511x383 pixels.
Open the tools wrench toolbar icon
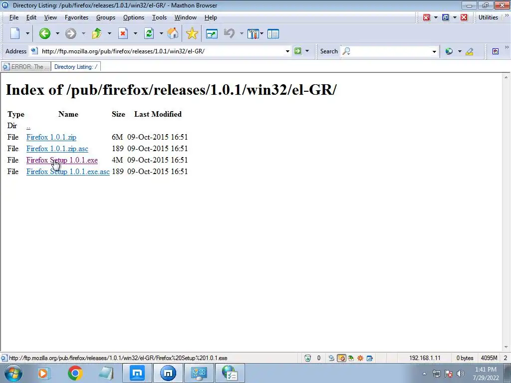(253, 34)
